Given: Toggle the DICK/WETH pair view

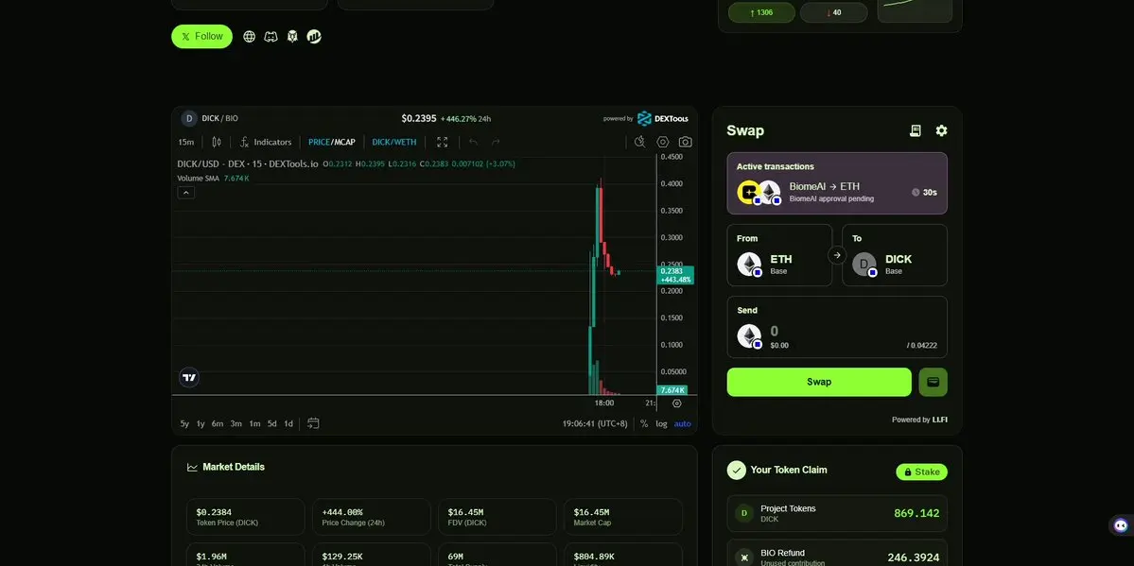Looking at the screenshot, I should (x=394, y=142).
